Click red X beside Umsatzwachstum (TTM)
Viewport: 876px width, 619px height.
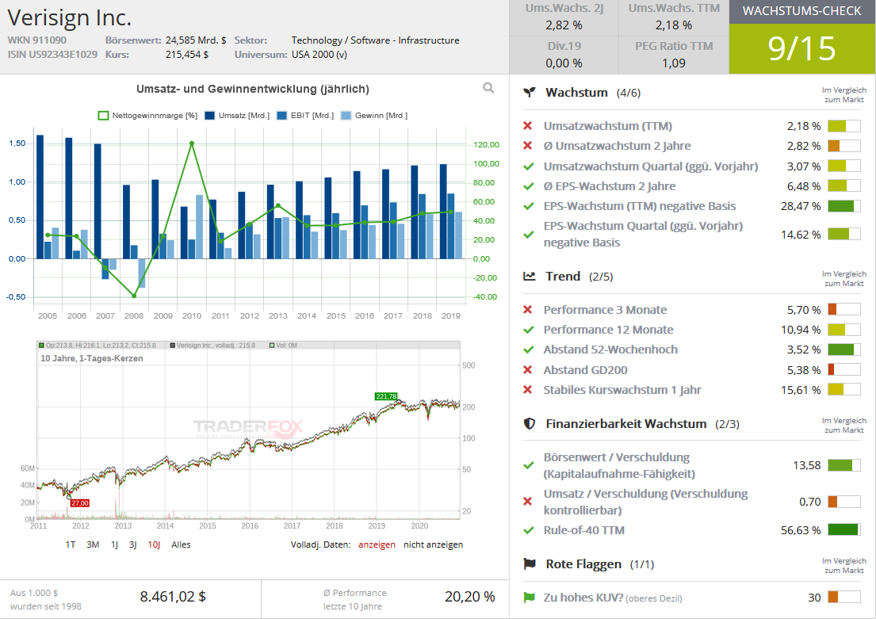(527, 126)
